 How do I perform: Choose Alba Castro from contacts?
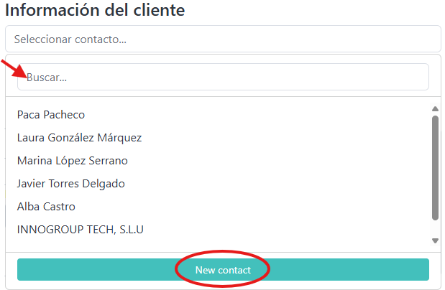click(x=46, y=207)
